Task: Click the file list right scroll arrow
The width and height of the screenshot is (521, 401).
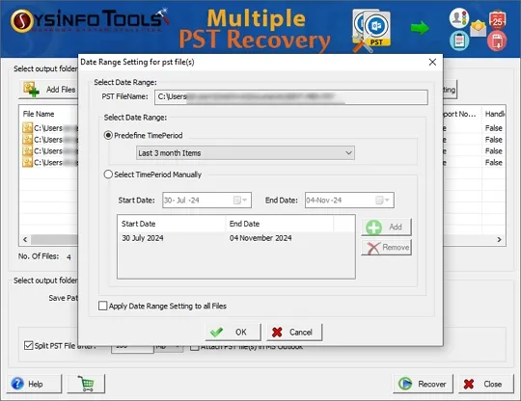Action: click(x=499, y=239)
